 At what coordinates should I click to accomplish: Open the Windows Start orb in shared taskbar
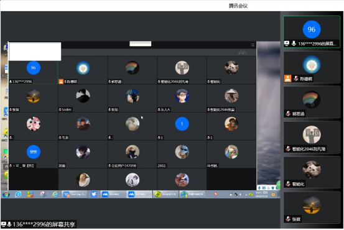pyautogui.click(x=6, y=195)
